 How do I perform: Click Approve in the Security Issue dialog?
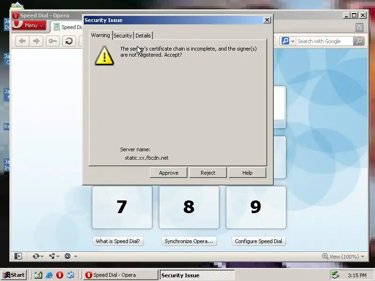point(169,173)
